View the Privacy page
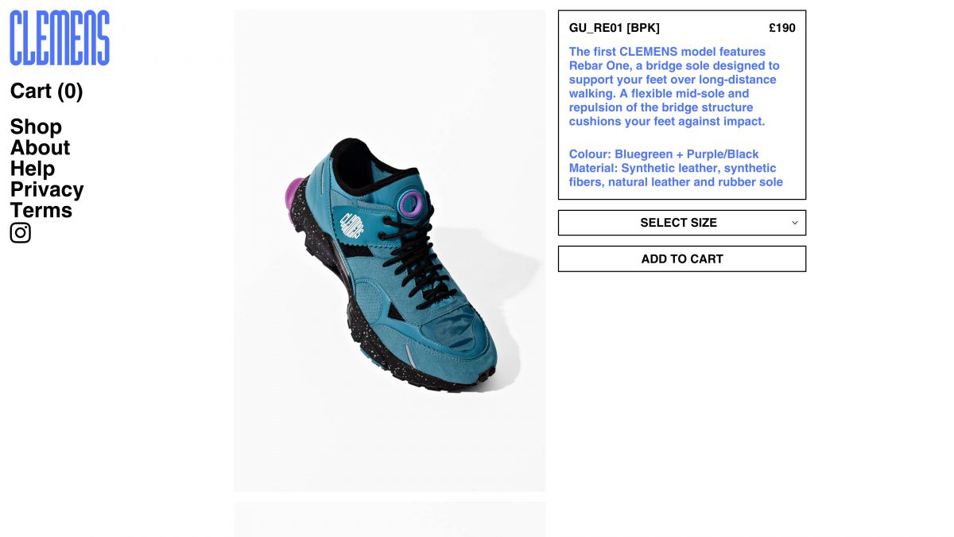 47,189
